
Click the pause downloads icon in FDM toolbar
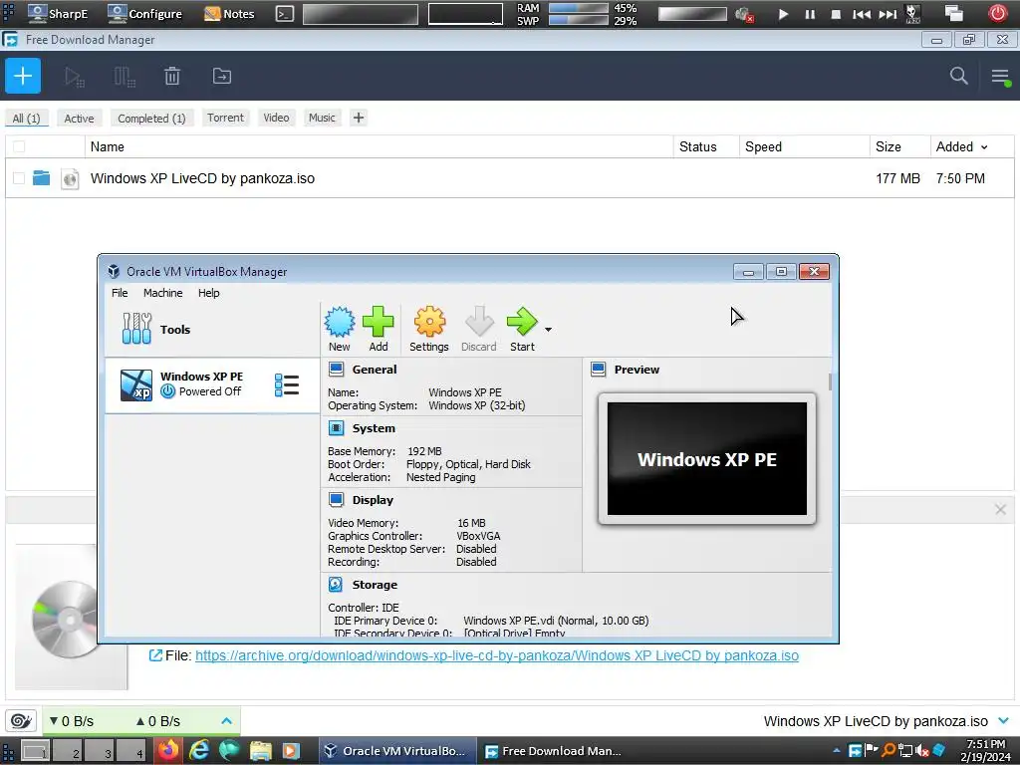125,77
